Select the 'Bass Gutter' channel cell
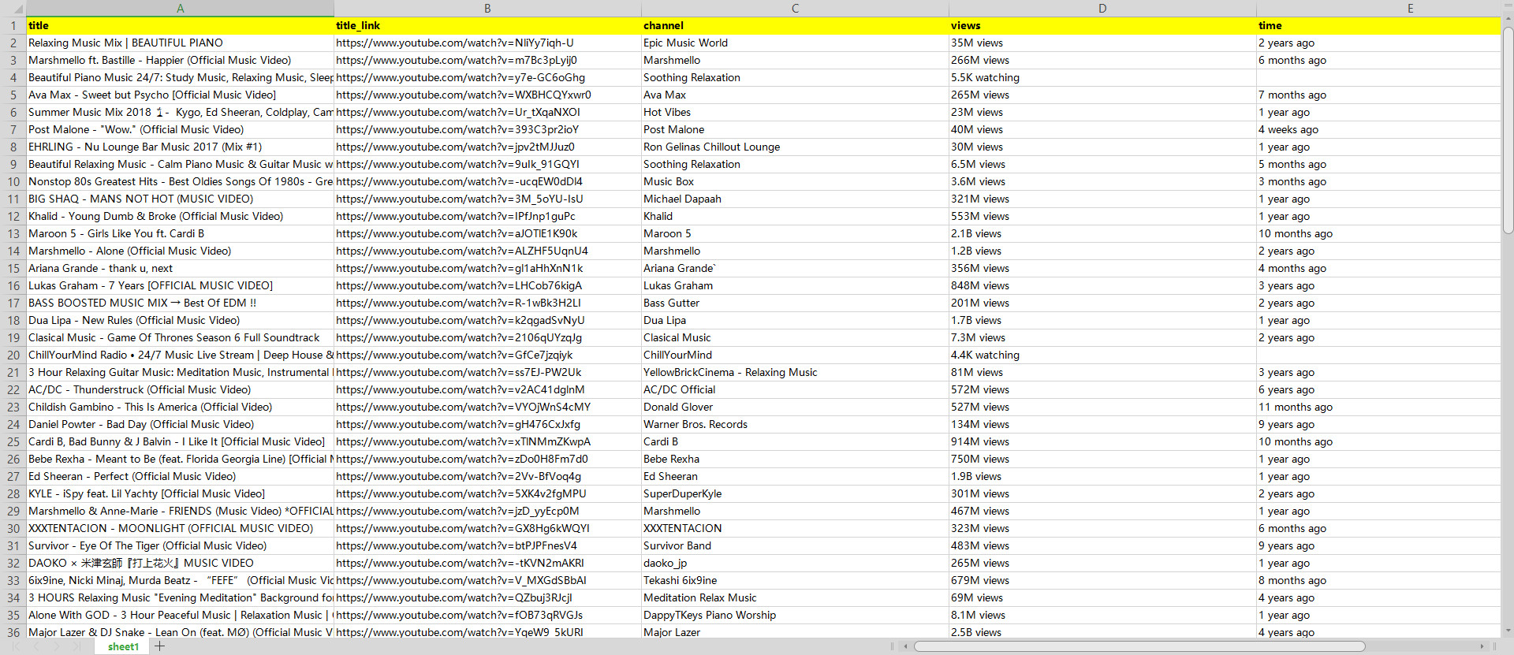This screenshot has width=1514, height=655. click(795, 303)
